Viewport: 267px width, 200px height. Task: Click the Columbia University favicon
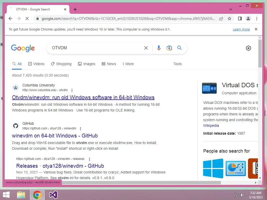[x=15, y=87]
